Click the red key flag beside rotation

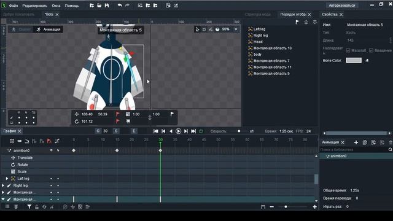click(x=117, y=122)
